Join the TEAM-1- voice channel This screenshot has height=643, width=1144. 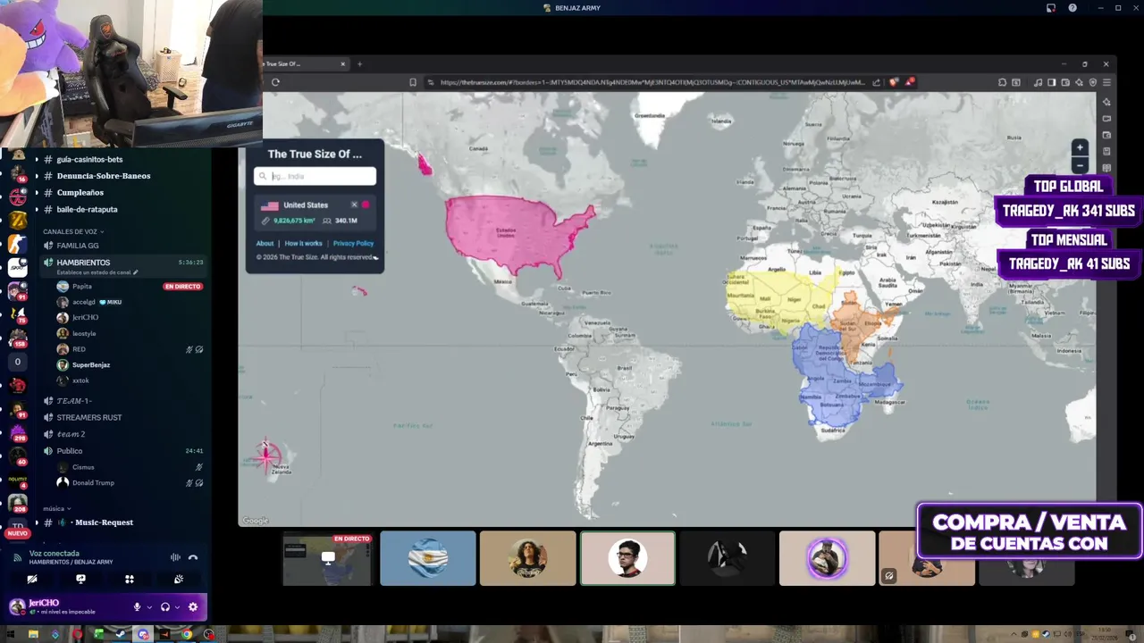pos(73,401)
